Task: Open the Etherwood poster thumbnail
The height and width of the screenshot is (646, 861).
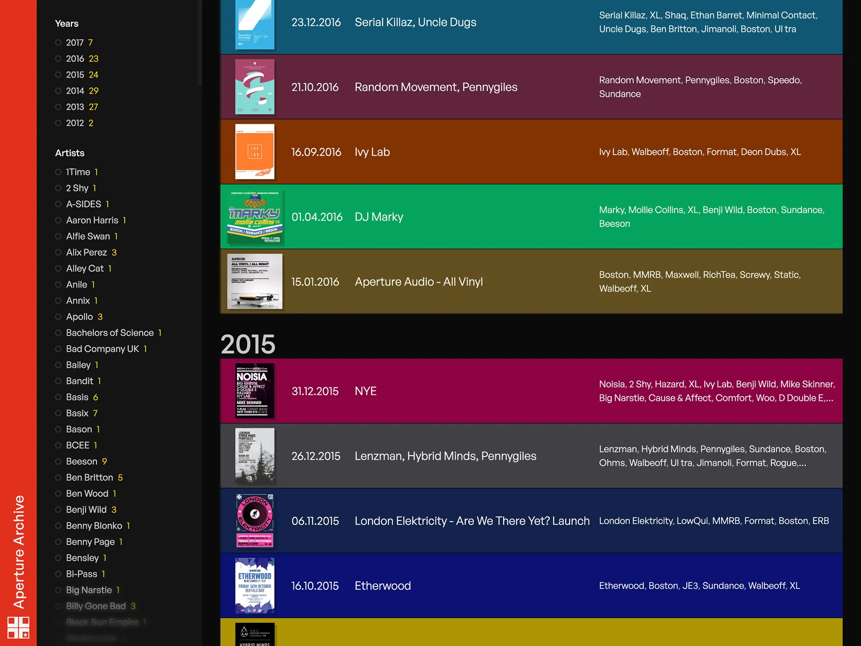Action: pos(255,586)
